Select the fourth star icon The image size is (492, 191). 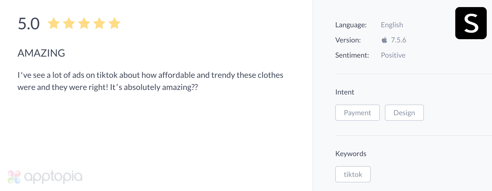coord(99,23)
